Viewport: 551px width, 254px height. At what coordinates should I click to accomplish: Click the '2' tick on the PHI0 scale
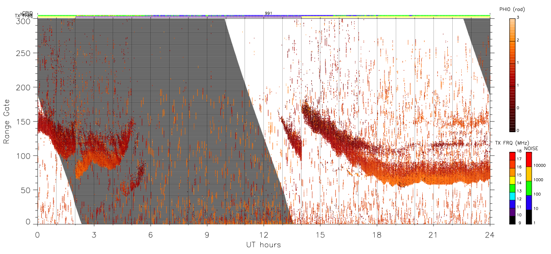pyautogui.click(x=517, y=41)
